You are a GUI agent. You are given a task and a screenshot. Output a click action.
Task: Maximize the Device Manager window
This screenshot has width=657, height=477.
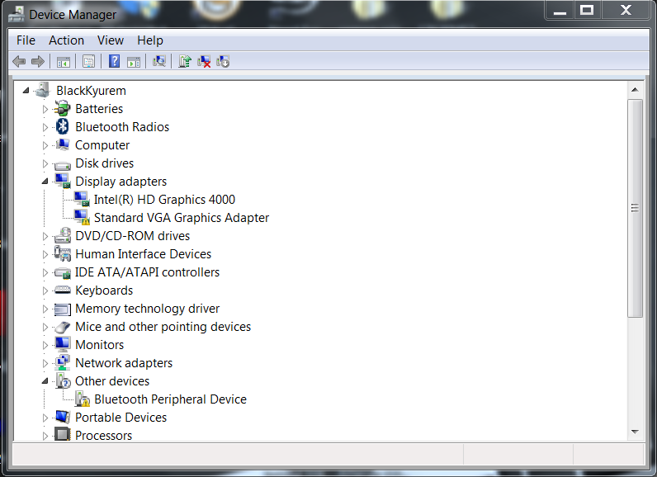(587, 10)
